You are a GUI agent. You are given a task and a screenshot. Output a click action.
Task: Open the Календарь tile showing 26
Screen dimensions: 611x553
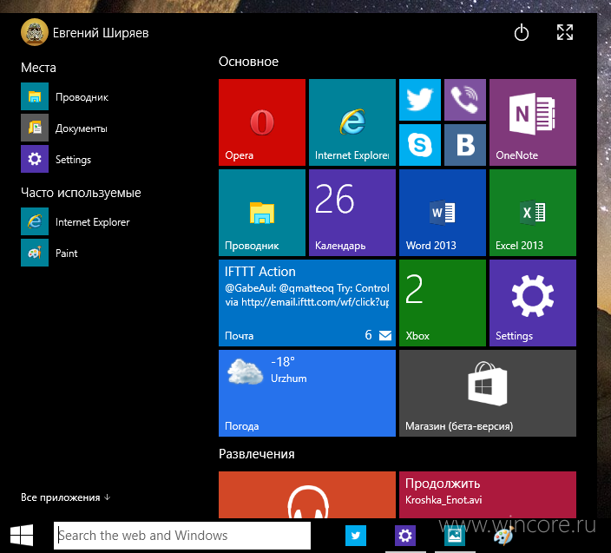click(x=352, y=213)
